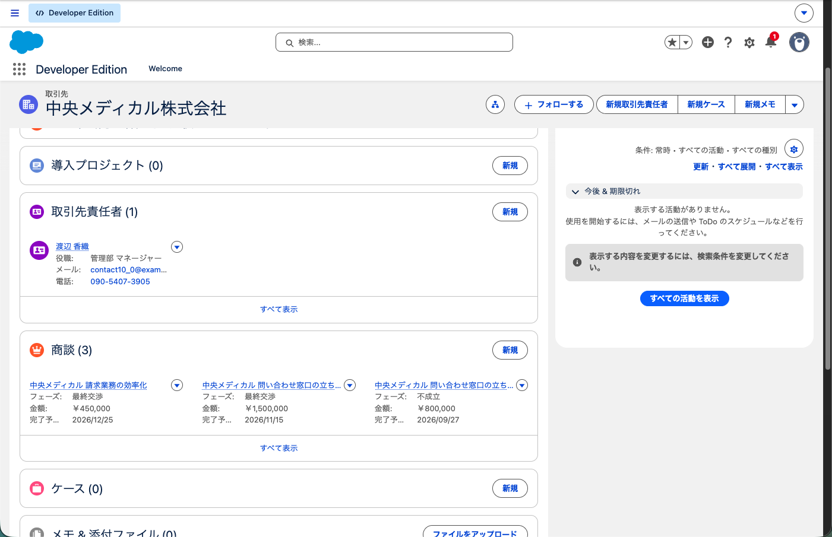This screenshot has width=832, height=537.
Task: Open the hamburger menu at top left
Action: 15,13
